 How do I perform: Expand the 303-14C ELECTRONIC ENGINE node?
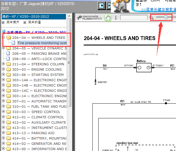click(x=4, y=90)
